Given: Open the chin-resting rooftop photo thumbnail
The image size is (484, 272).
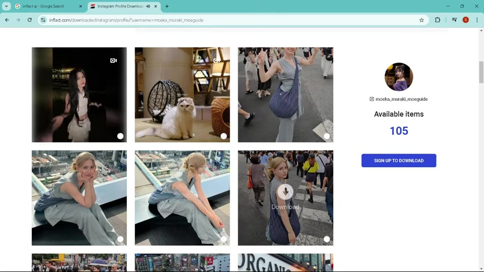Looking at the screenshot, I should [x=79, y=198].
